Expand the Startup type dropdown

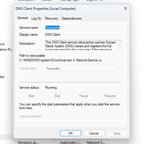tap(84, 69)
